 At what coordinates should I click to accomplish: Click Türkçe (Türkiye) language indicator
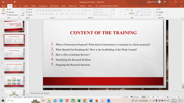[x=18, y=97]
